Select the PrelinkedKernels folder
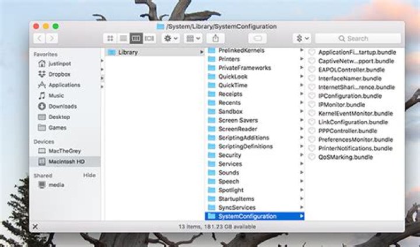The image size is (420, 247). tap(256, 51)
